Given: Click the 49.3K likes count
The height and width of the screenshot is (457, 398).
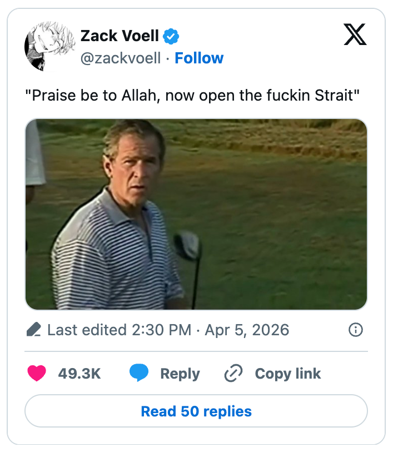Looking at the screenshot, I should tap(79, 374).
